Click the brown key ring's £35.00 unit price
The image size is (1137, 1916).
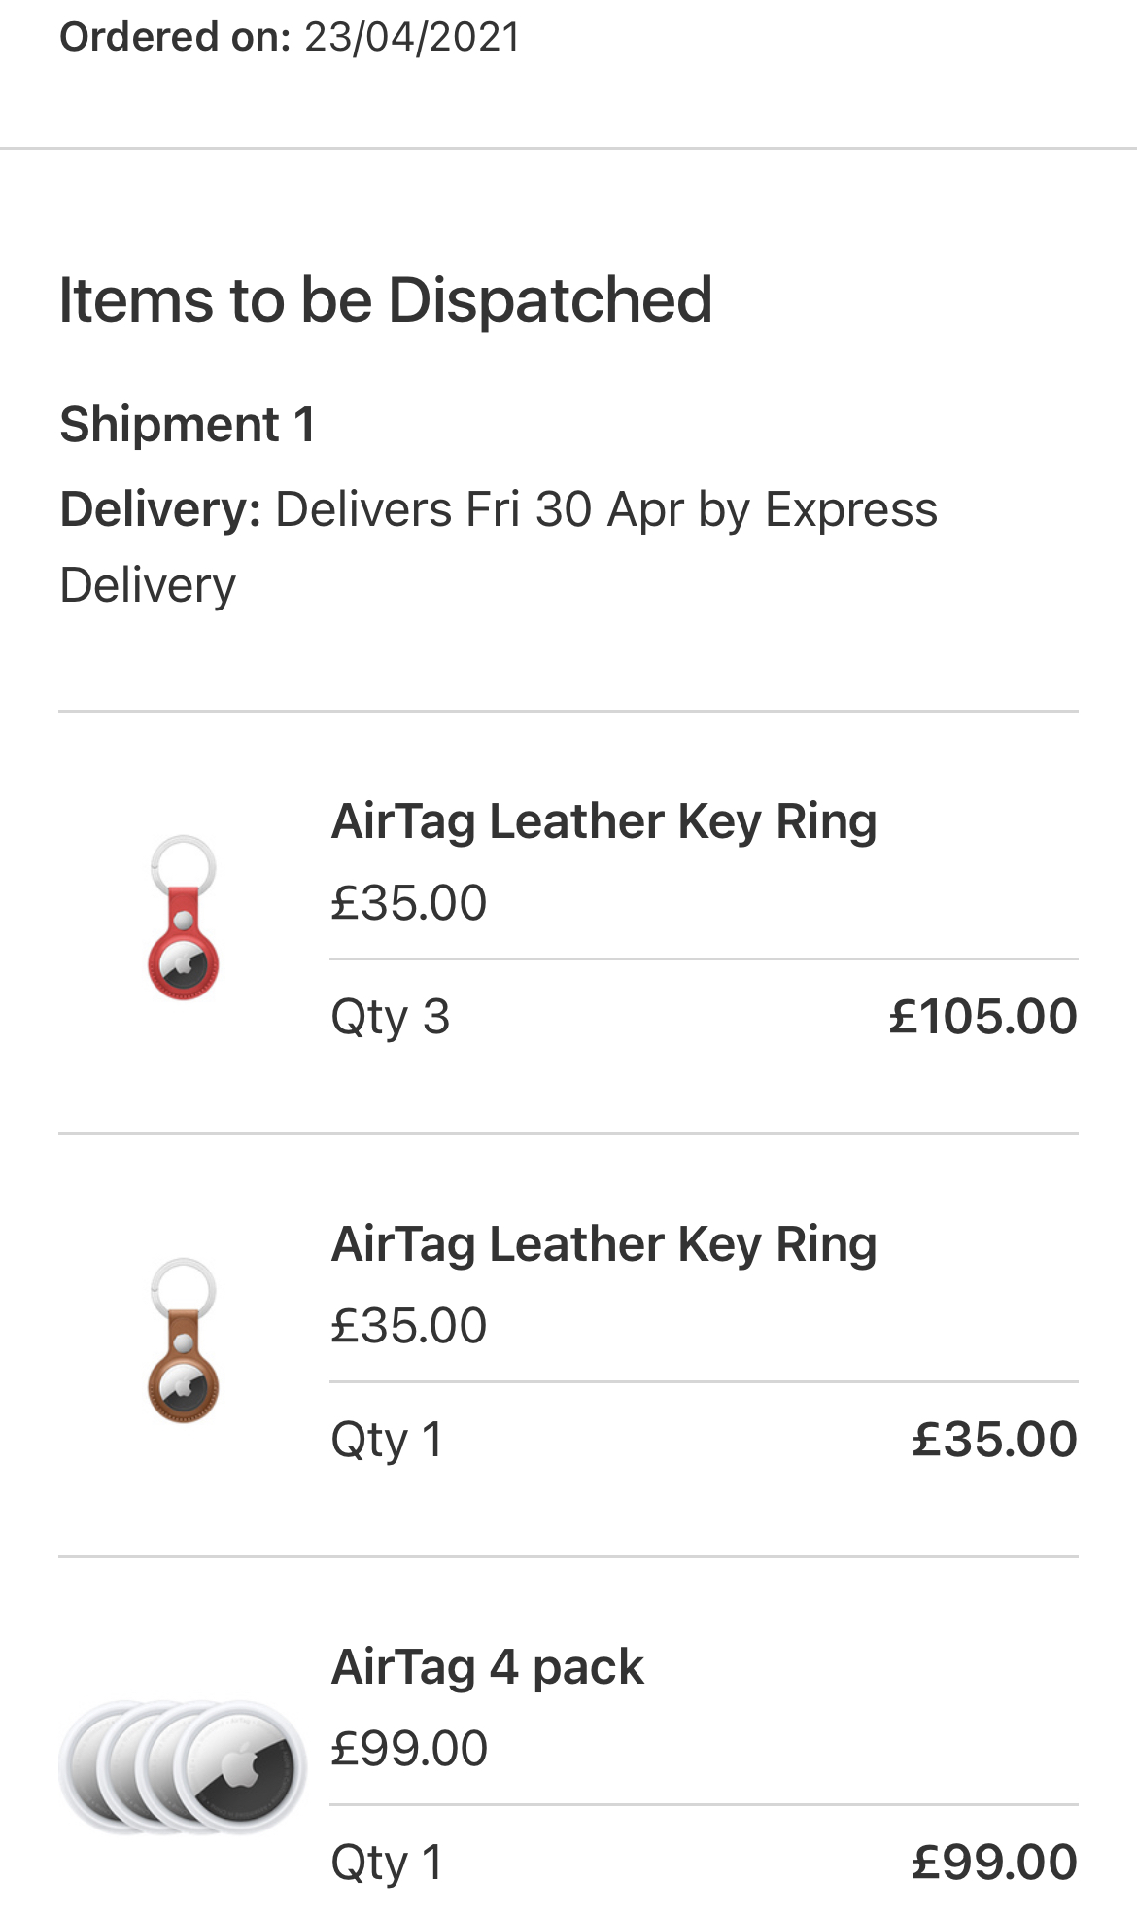tap(408, 1326)
